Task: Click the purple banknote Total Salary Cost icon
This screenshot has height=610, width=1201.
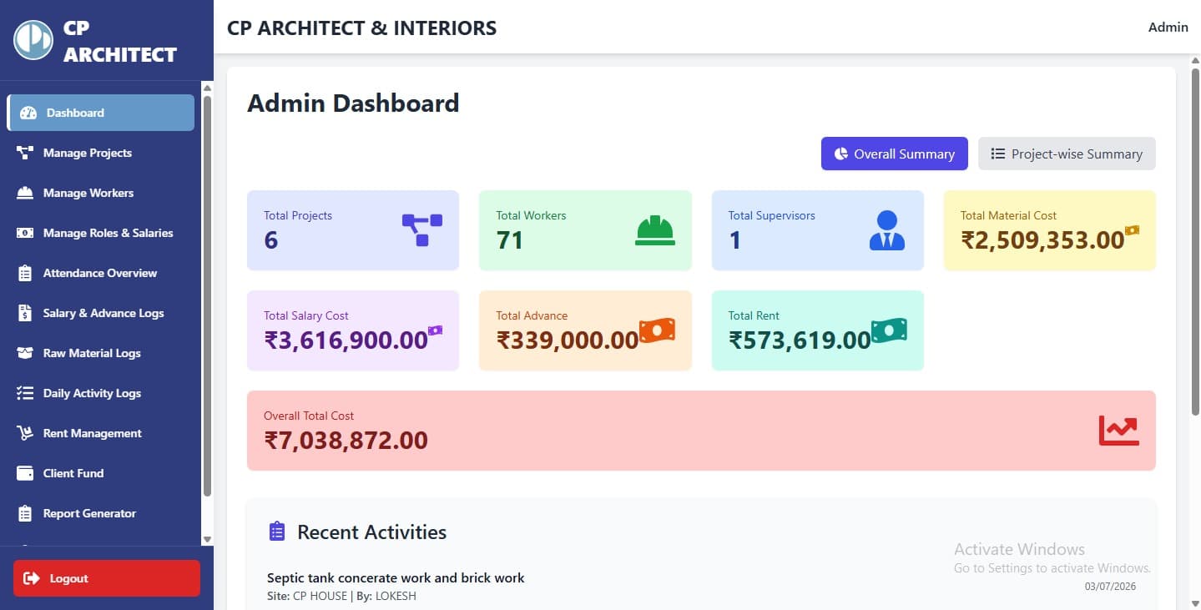Action: pos(435,330)
